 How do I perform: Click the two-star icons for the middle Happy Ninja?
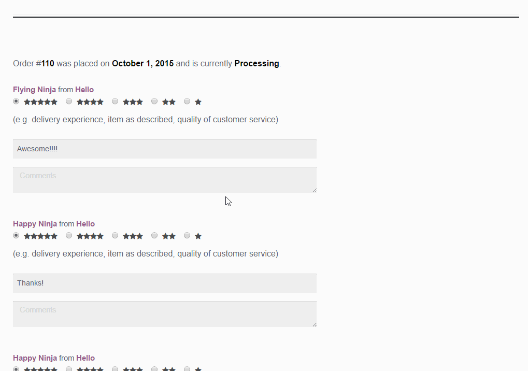pos(169,236)
